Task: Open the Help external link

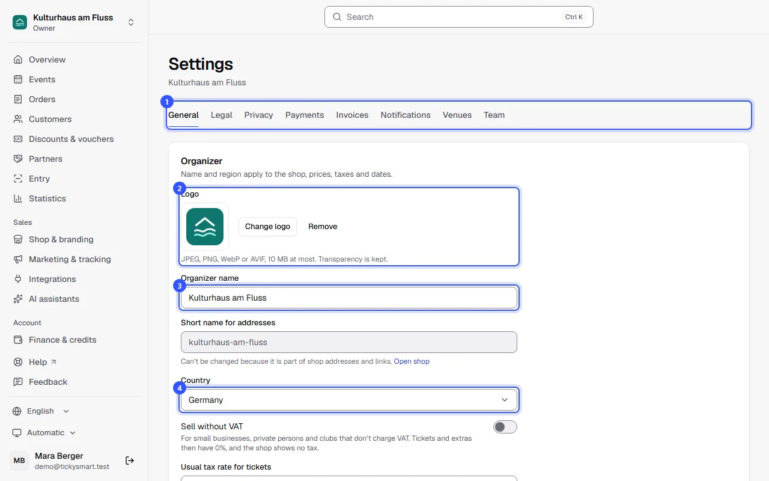Action: pos(74,362)
